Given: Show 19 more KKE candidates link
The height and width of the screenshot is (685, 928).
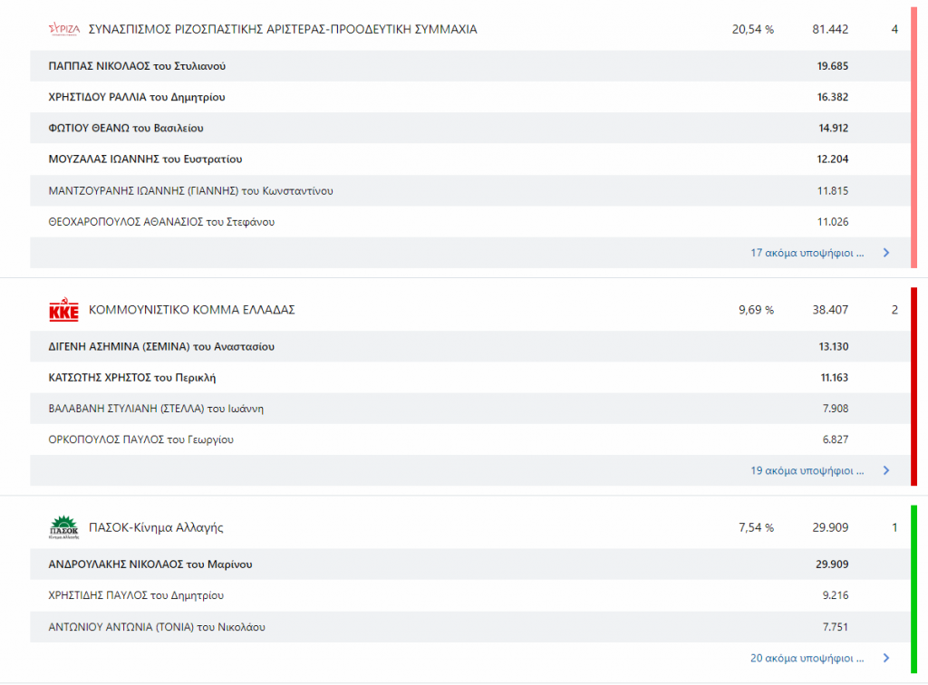Looking at the screenshot, I should tap(807, 470).
